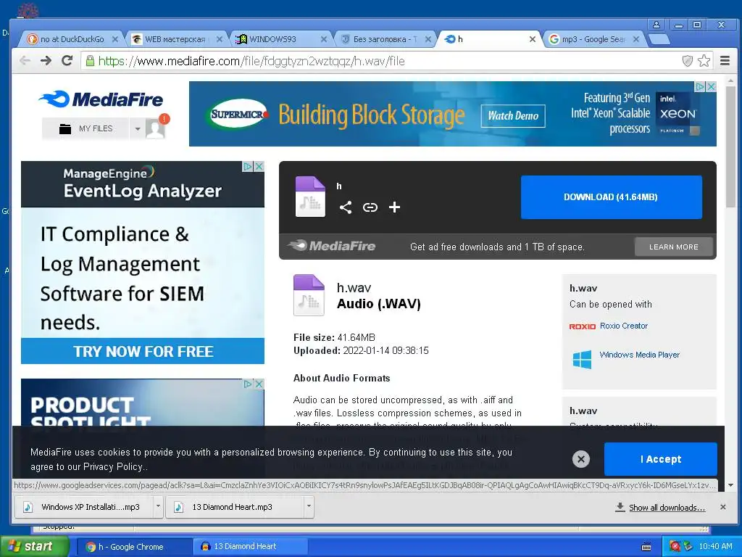Open the Windows Start button
Viewport: 742px width, 557px height.
35,547
